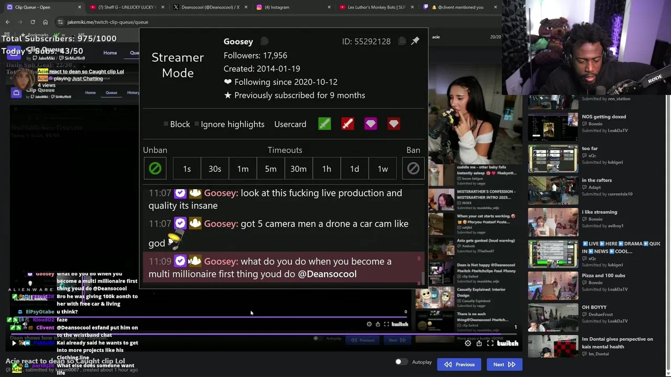The height and width of the screenshot is (377, 671).
Task: Open the browser home page
Action: pos(45,22)
